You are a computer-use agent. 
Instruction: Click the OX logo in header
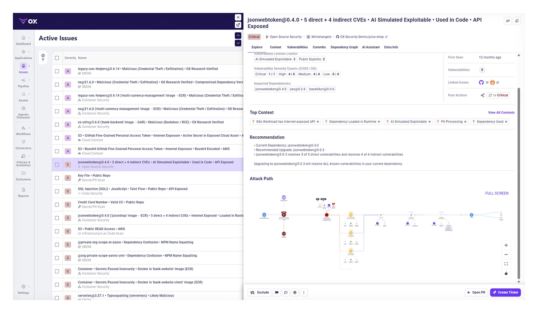pos(28,21)
